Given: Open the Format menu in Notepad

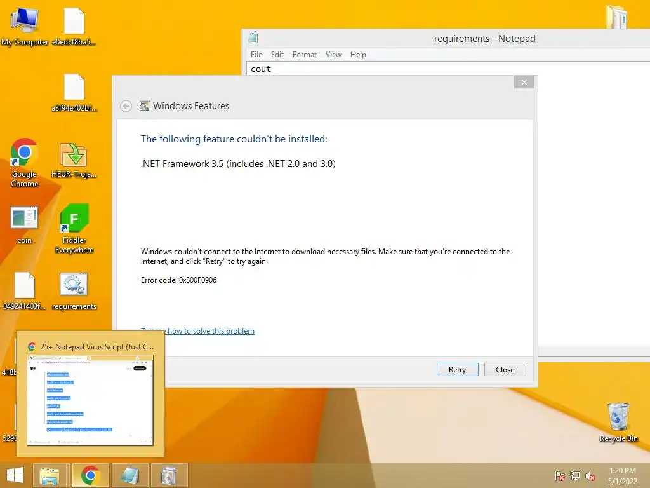Looking at the screenshot, I should [305, 55].
